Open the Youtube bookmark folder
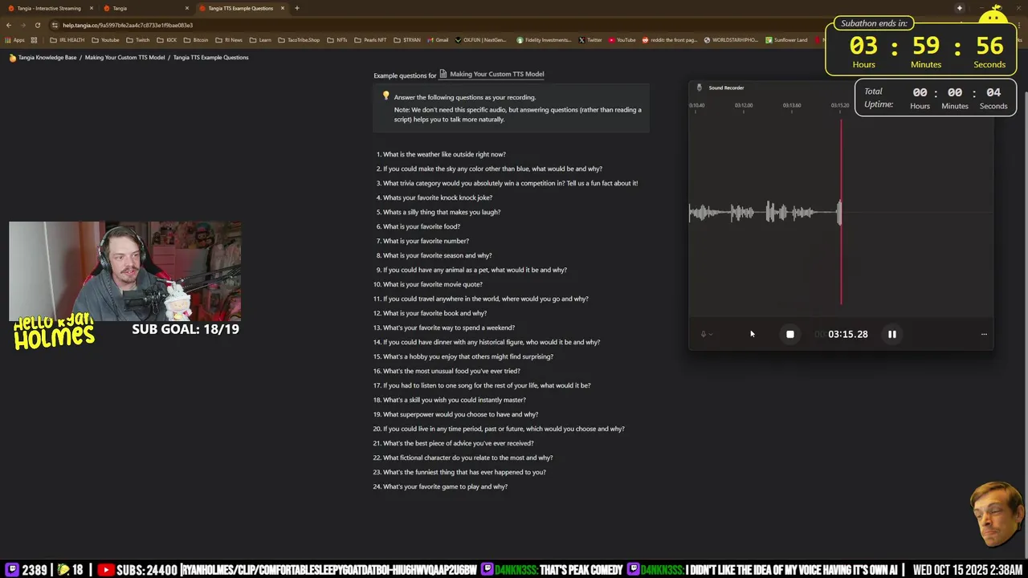 tap(105, 40)
